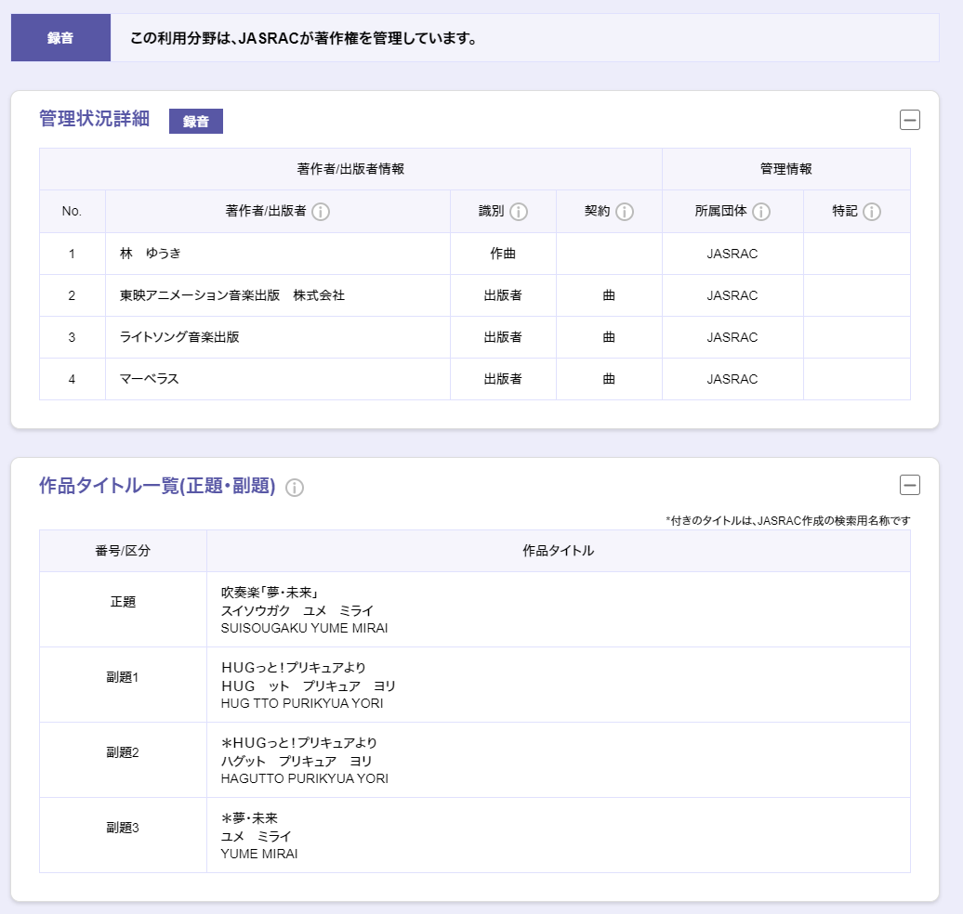This screenshot has width=963, height=914.
Task: Select the 録音 tab at top
Action: pyautogui.click(x=60, y=37)
